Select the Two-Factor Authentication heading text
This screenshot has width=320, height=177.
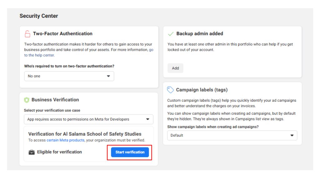pyautogui.click(x=63, y=34)
